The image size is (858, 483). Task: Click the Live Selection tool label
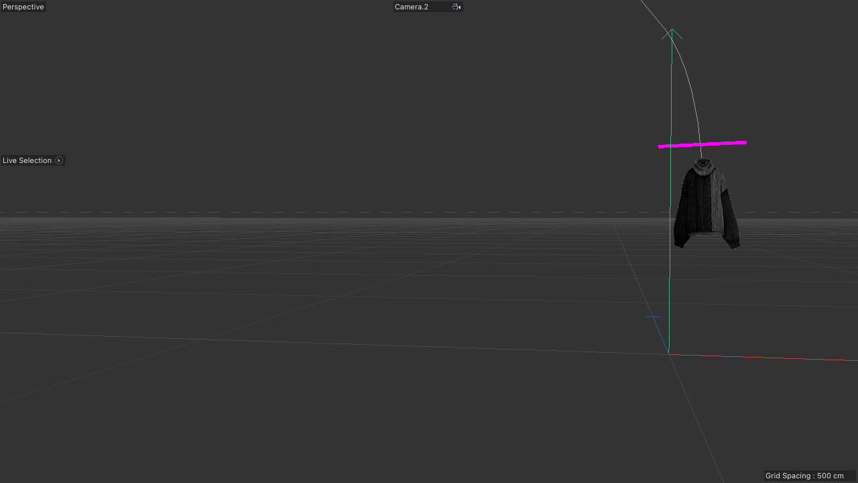[27, 160]
